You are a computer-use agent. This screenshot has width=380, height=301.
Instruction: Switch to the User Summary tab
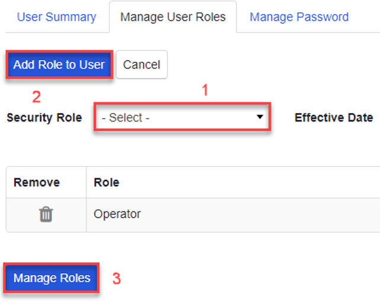(x=56, y=17)
